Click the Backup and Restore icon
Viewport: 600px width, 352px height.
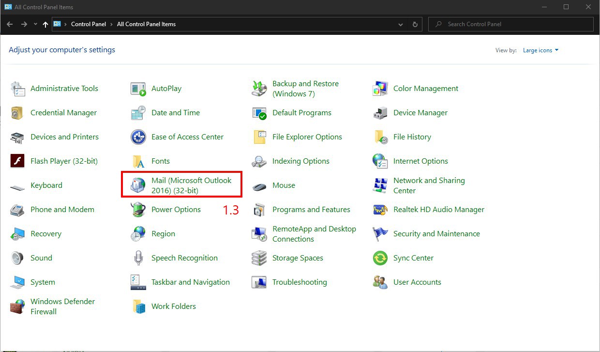coord(259,89)
